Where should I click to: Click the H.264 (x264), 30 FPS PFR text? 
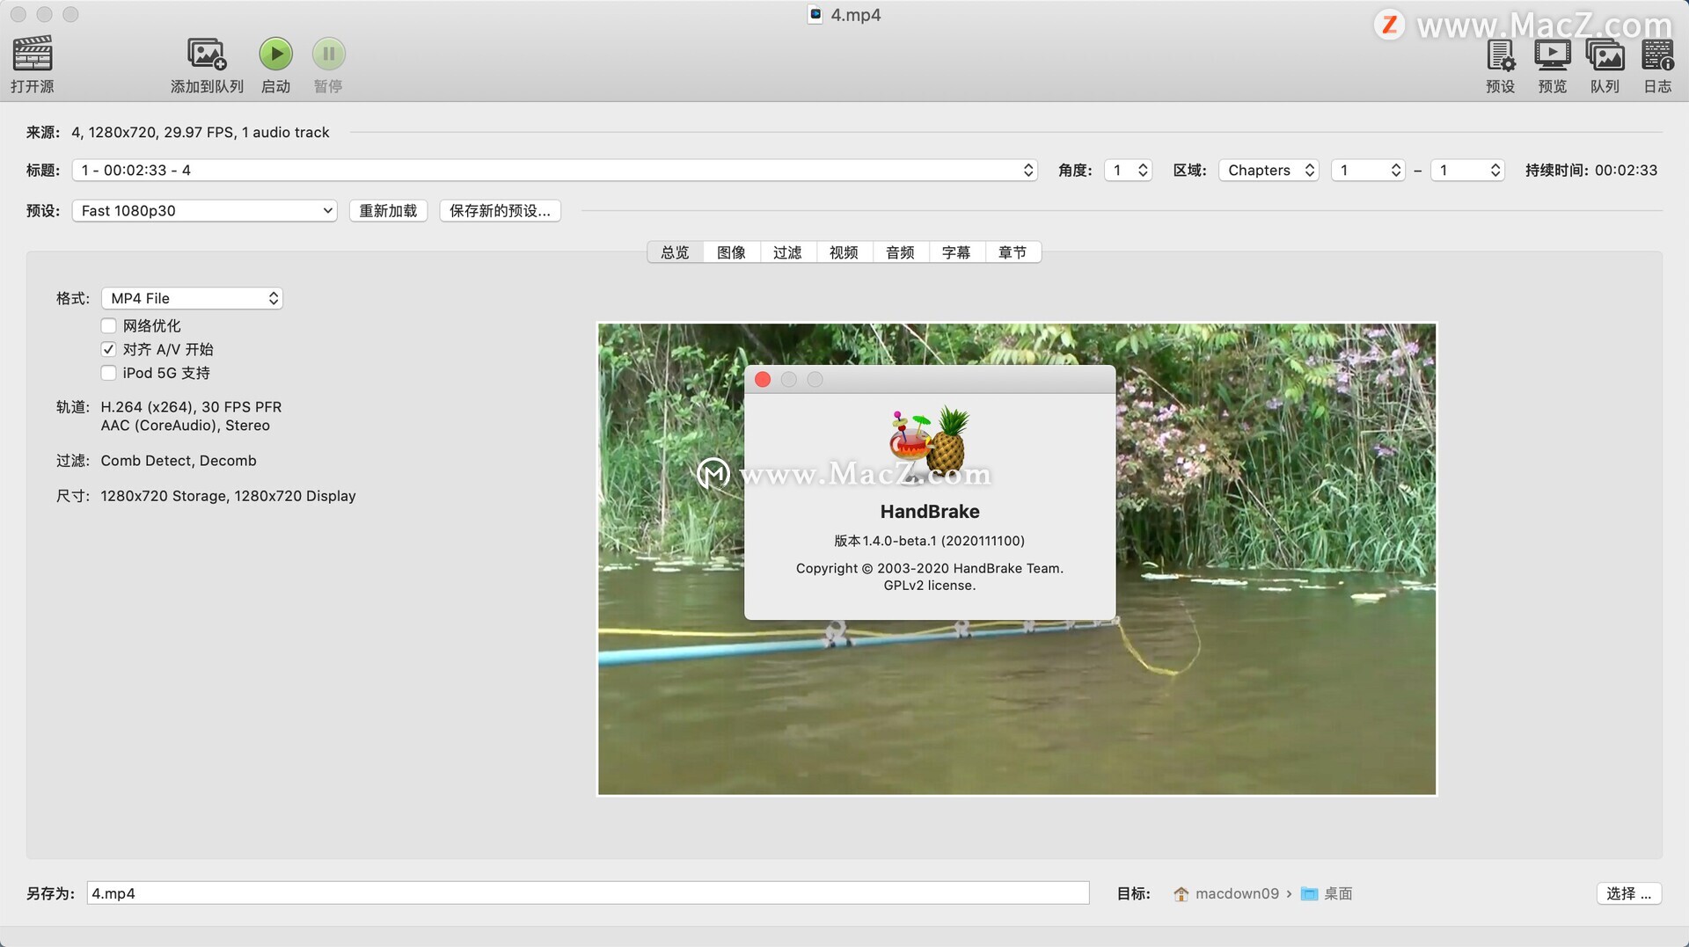point(191,407)
